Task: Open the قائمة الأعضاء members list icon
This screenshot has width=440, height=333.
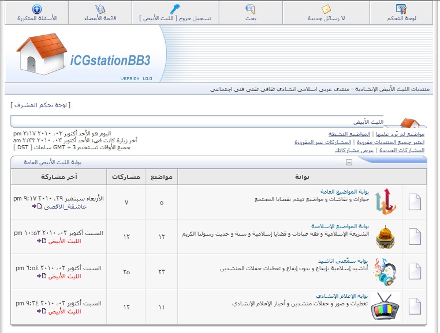Action: 100,9
